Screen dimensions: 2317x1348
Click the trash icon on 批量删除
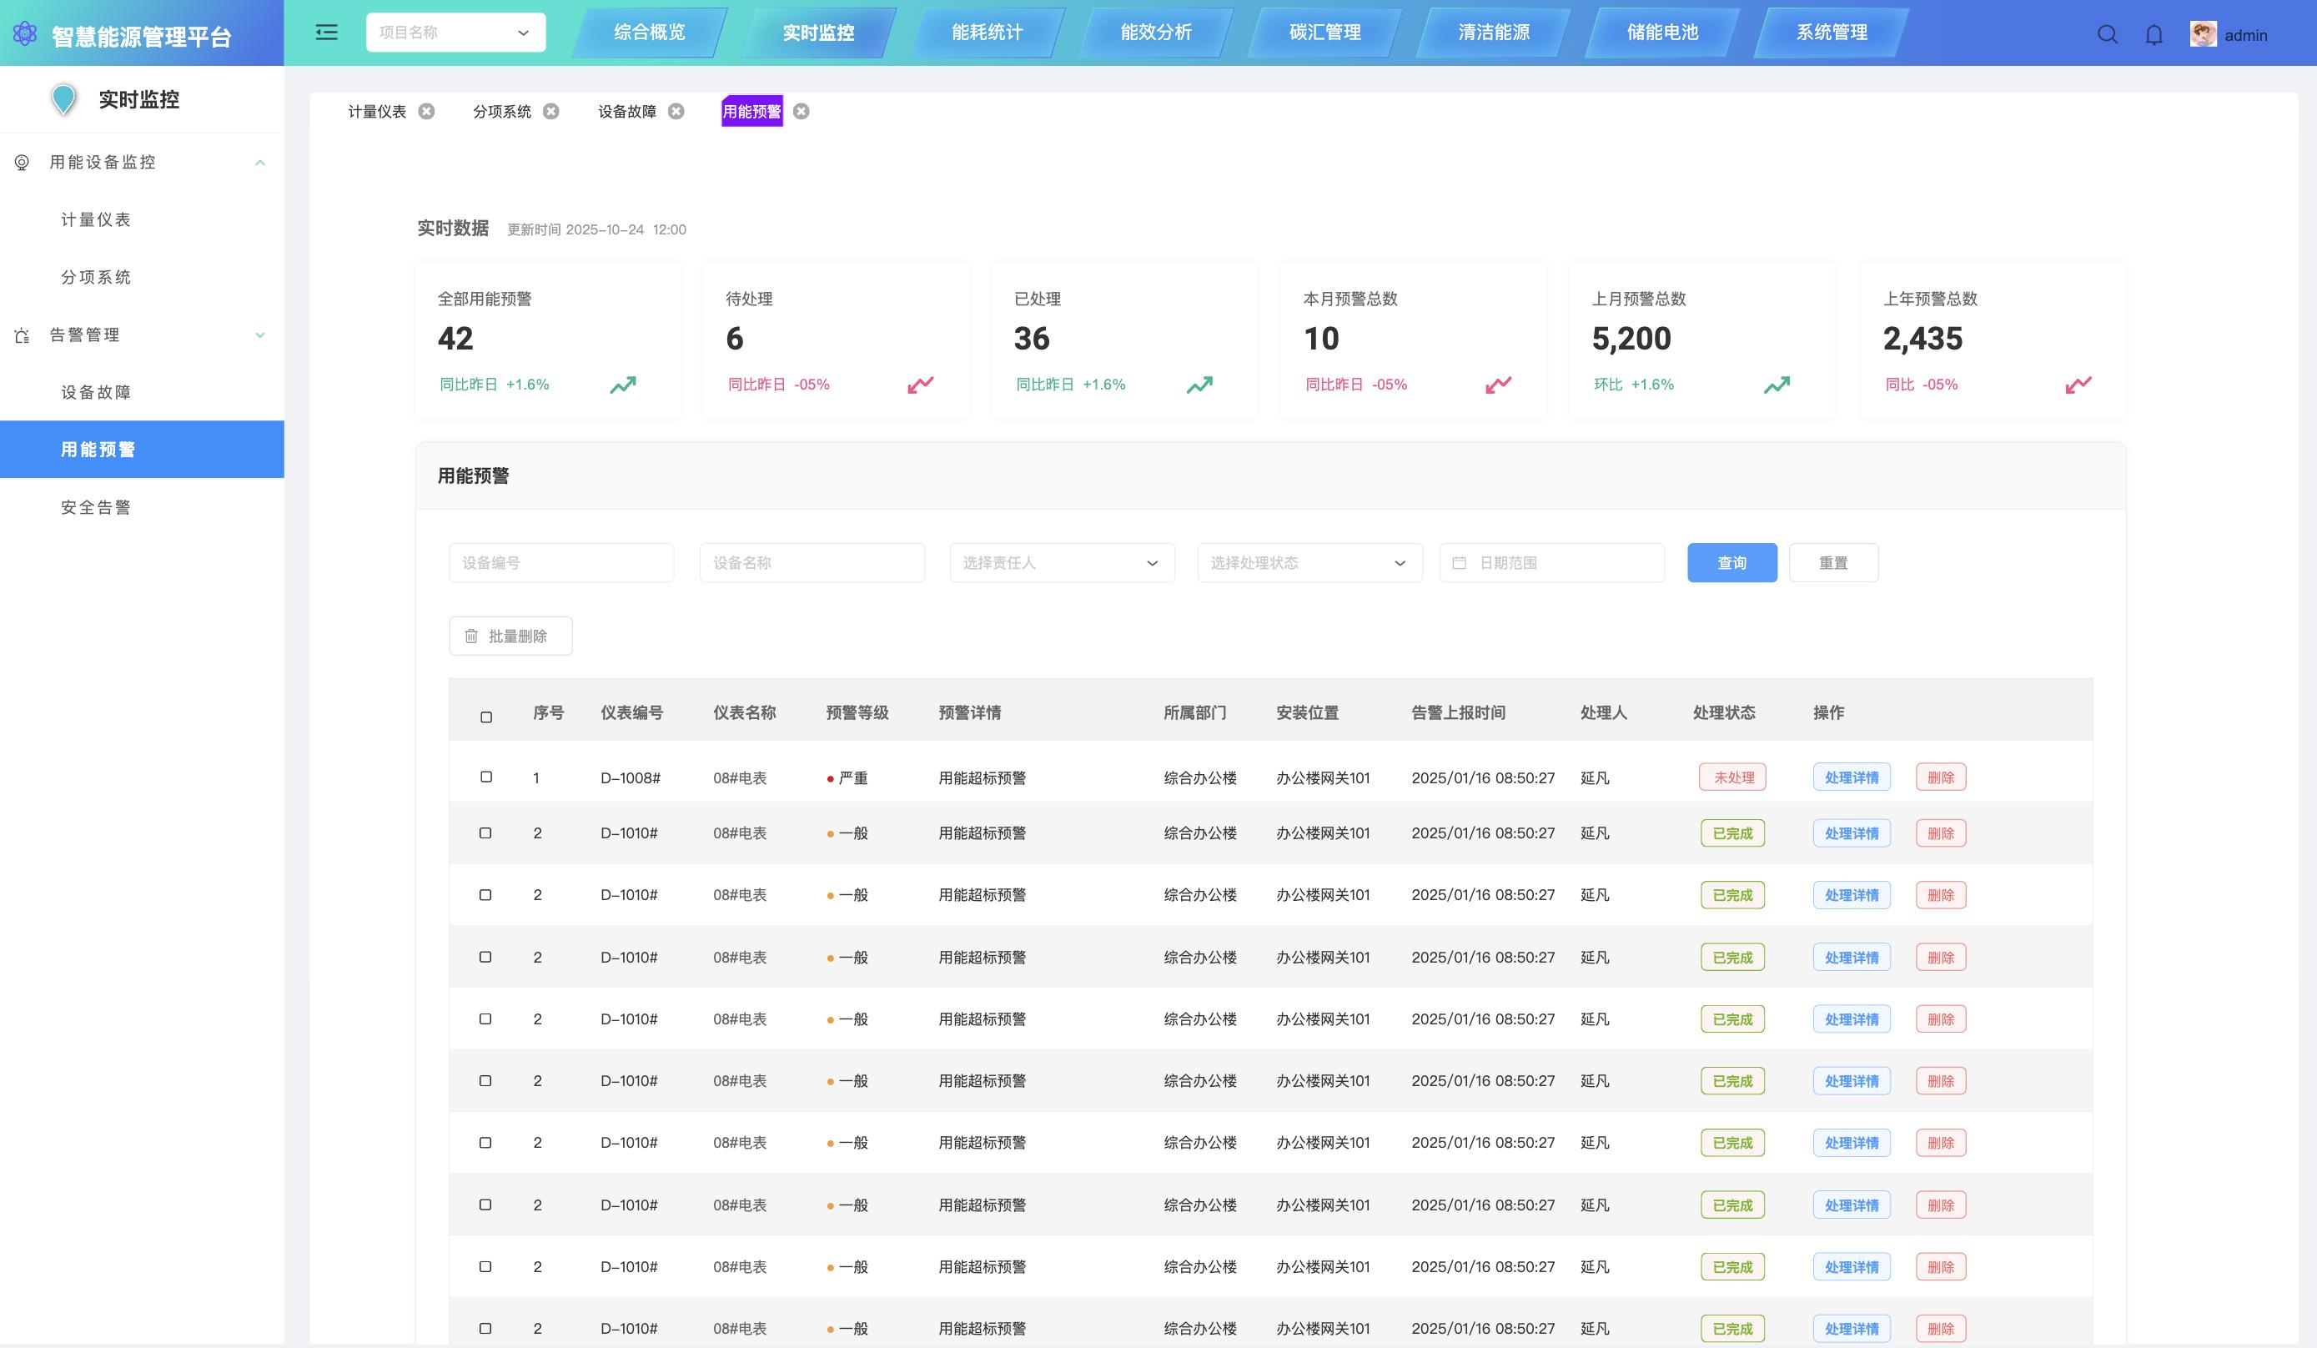(x=472, y=636)
